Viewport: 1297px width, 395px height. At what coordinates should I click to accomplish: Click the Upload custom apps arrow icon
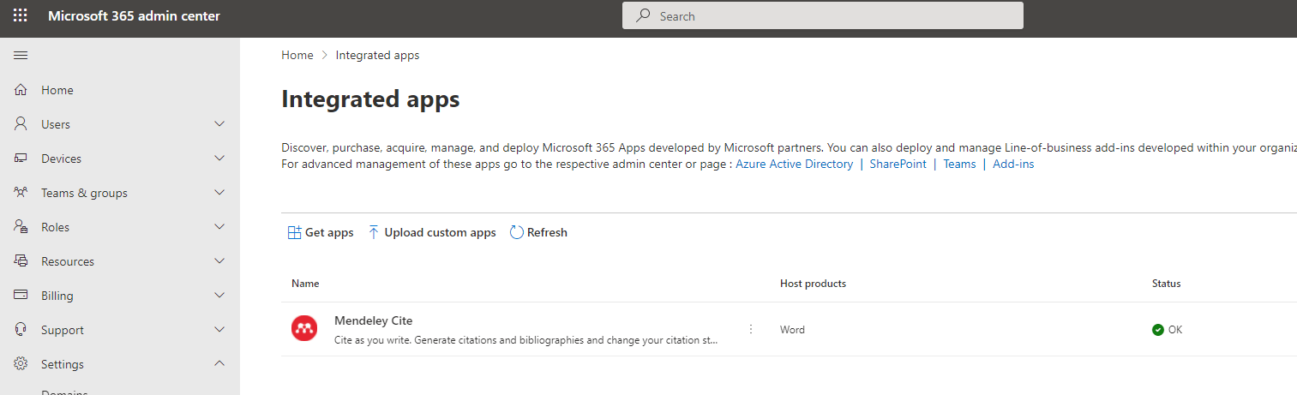point(374,232)
